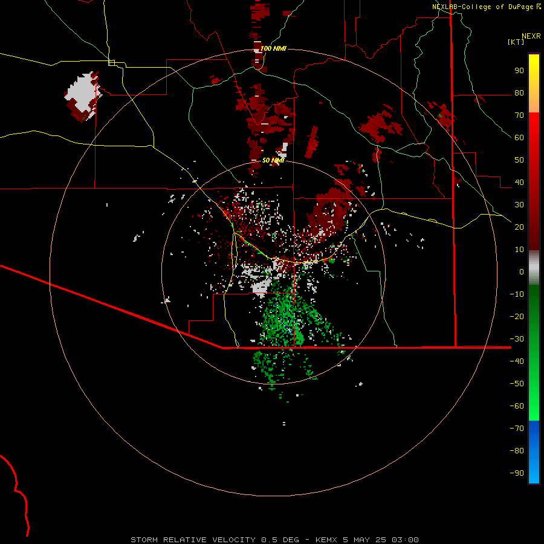Click the -30 value on the velocity scale
The height and width of the screenshot is (544, 544).
coord(517,339)
